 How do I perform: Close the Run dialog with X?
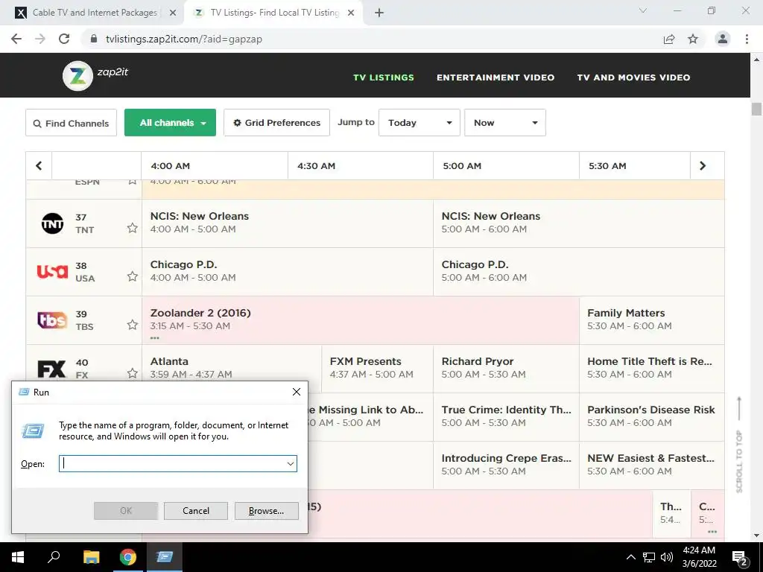point(297,392)
